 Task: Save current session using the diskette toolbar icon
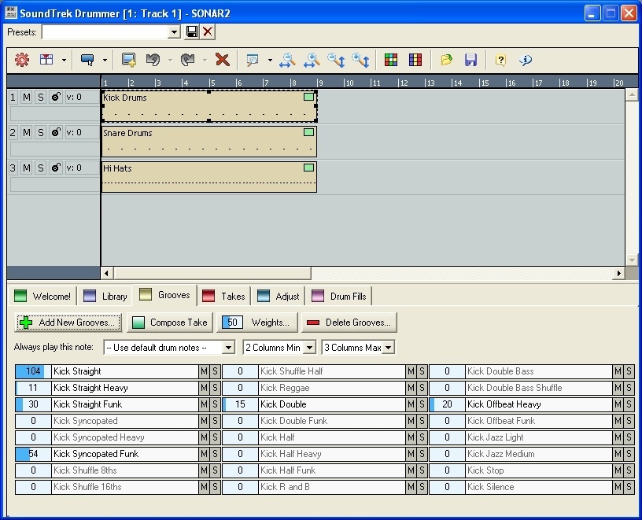pos(470,60)
